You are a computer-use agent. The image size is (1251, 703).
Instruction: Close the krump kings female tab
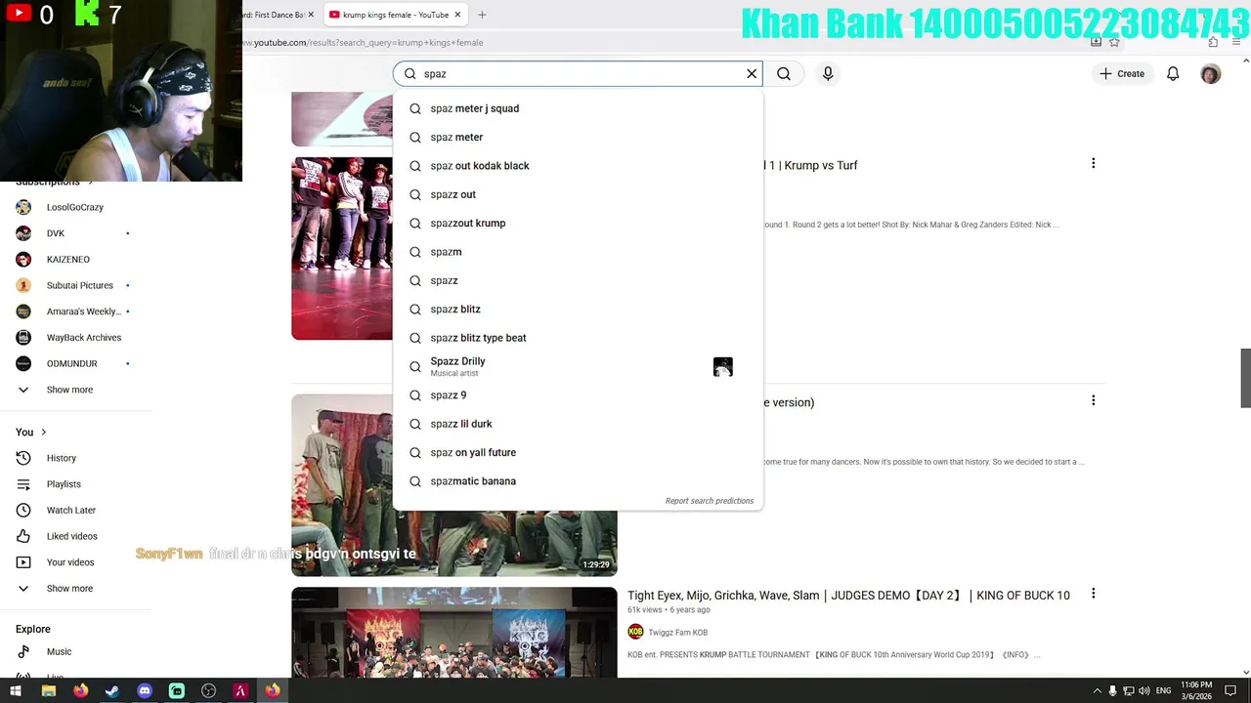(457, 15)
